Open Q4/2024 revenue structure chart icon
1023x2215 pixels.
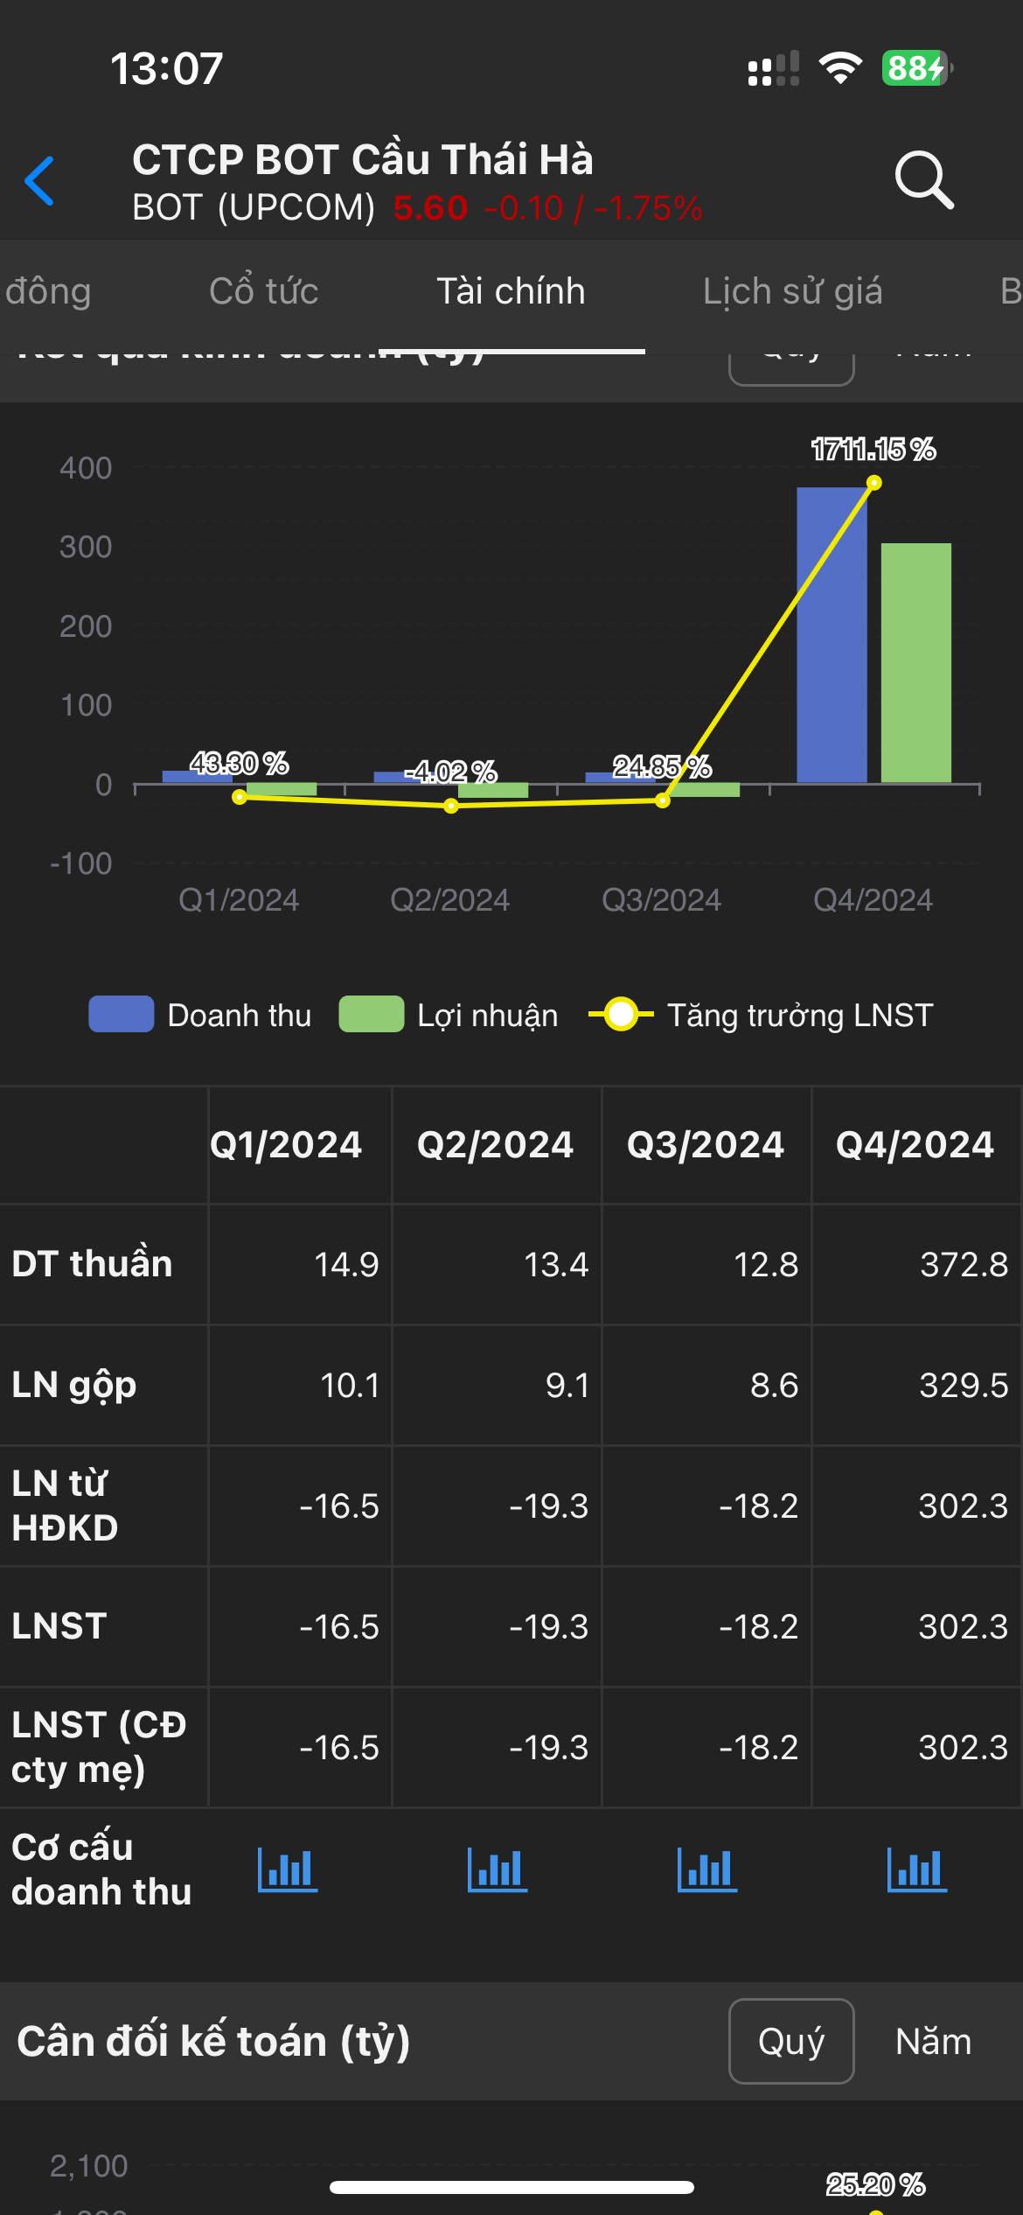pyautogui.click(x=917, y=1869)
